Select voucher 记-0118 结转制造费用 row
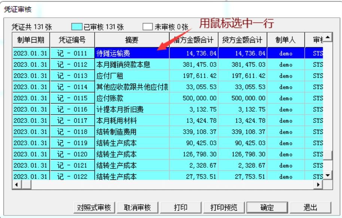Screen dimensions: 342x218 click(168, 132)
